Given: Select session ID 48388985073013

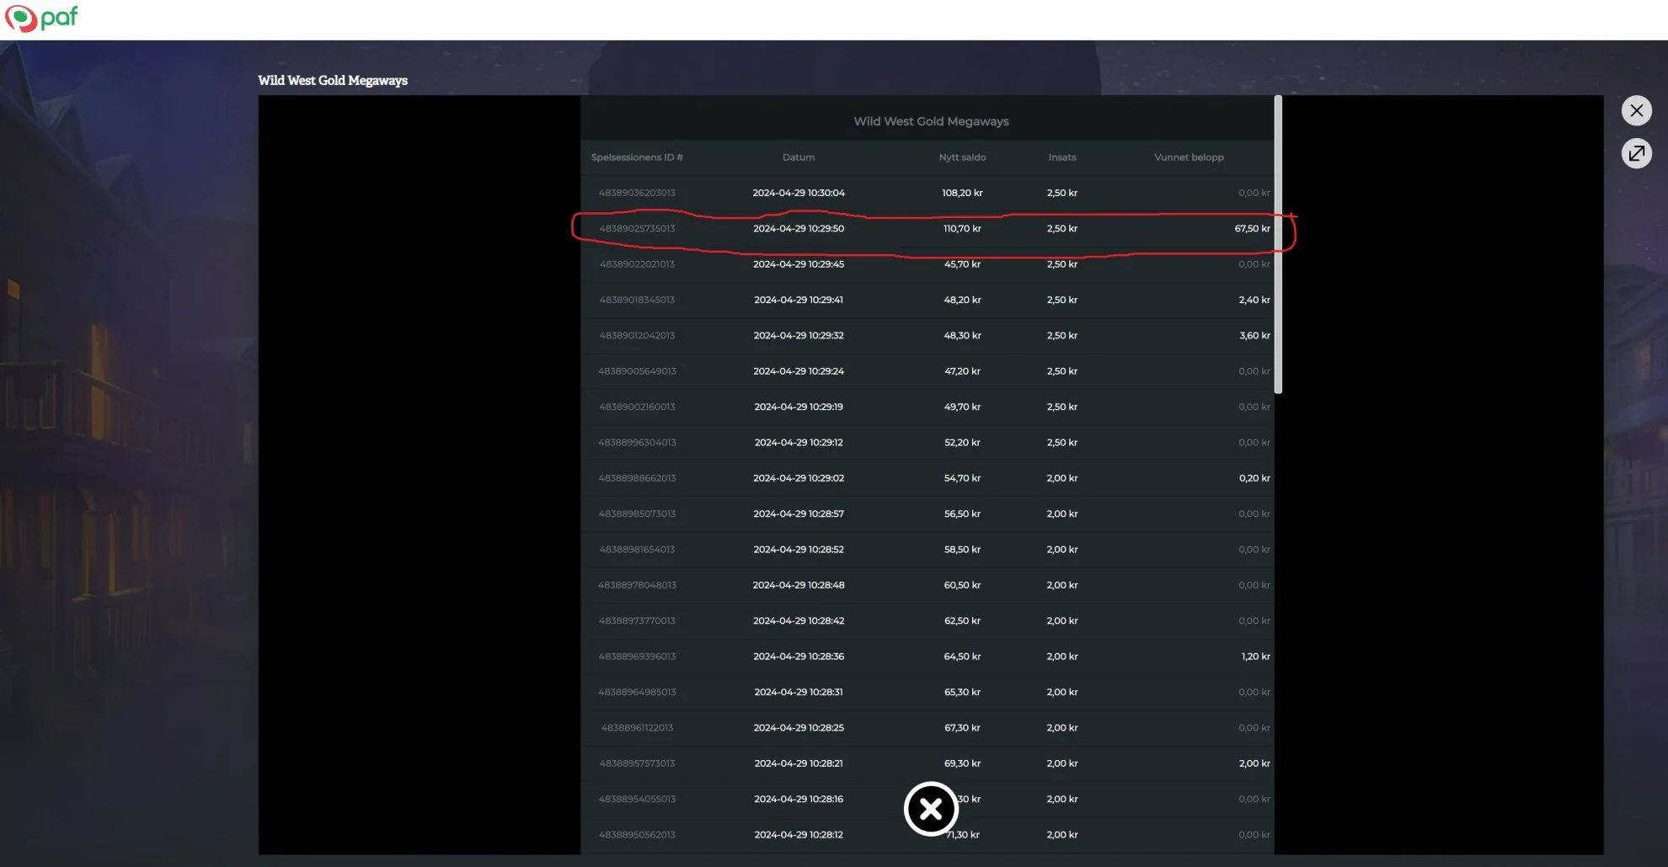Looking at the screenshot, I should click(x=637, y=513).
